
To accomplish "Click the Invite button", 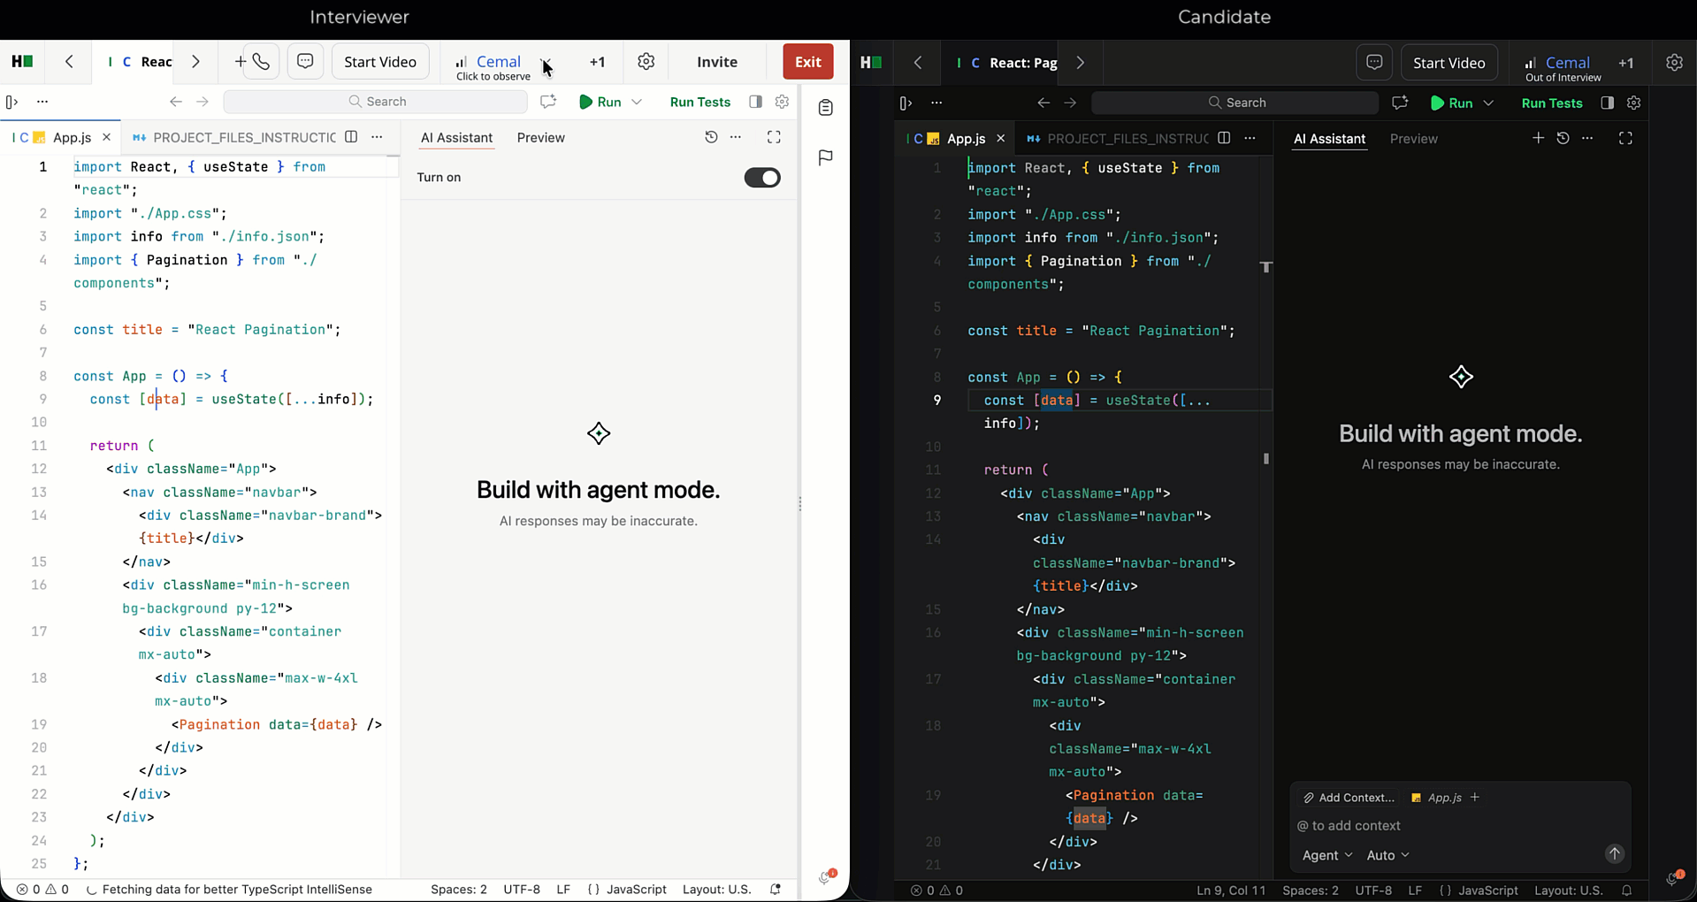I will point(716,61).
